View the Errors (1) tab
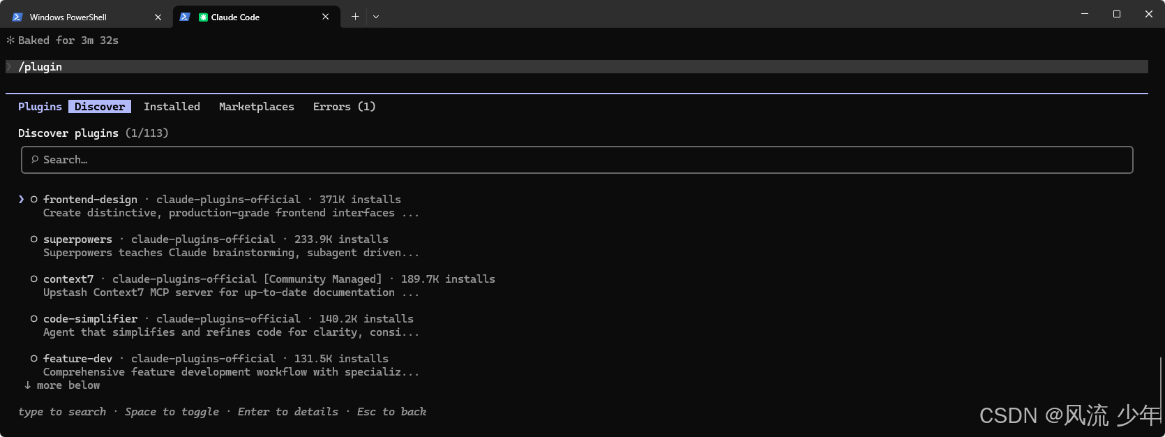 click(x=344, y=107)
